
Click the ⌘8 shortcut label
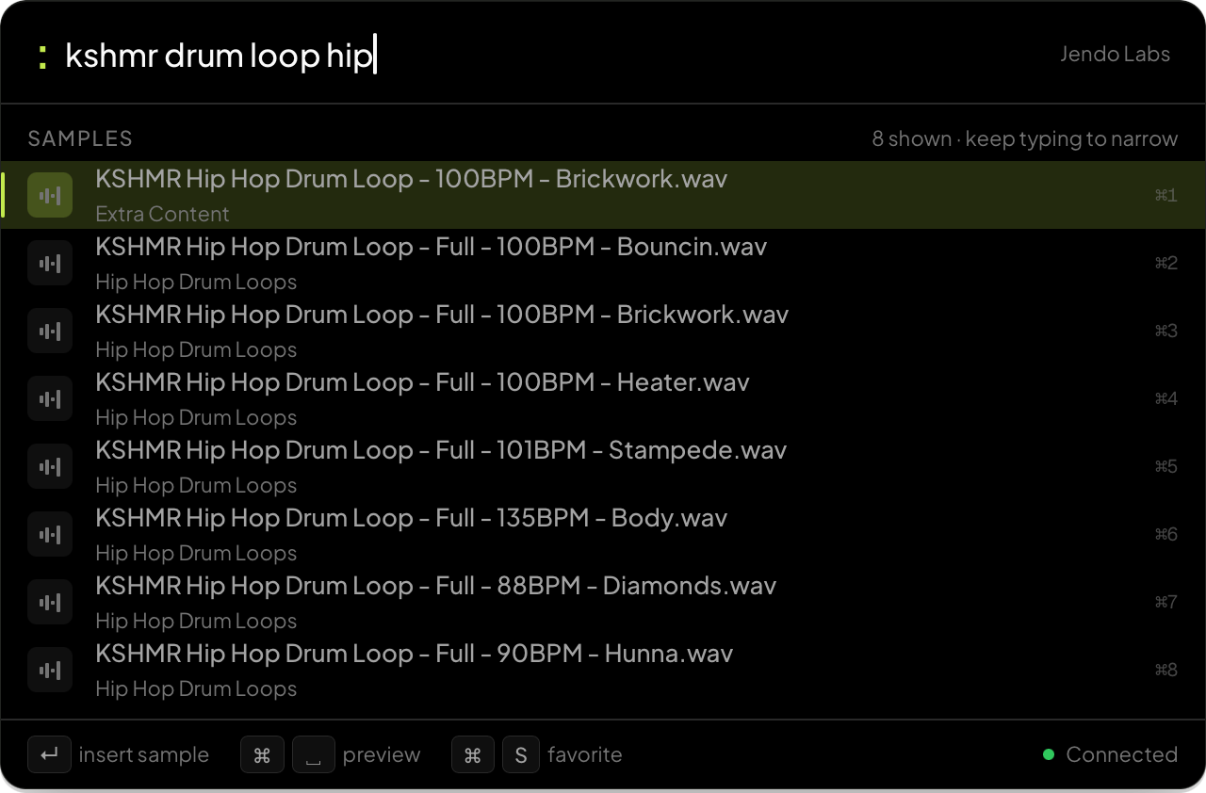pyautogui.click(x=1165, y=670)
